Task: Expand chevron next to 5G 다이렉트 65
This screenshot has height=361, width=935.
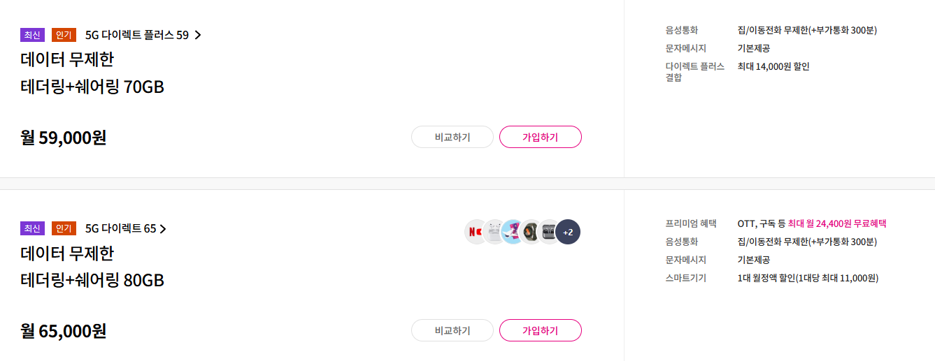Action: [163, 228]
